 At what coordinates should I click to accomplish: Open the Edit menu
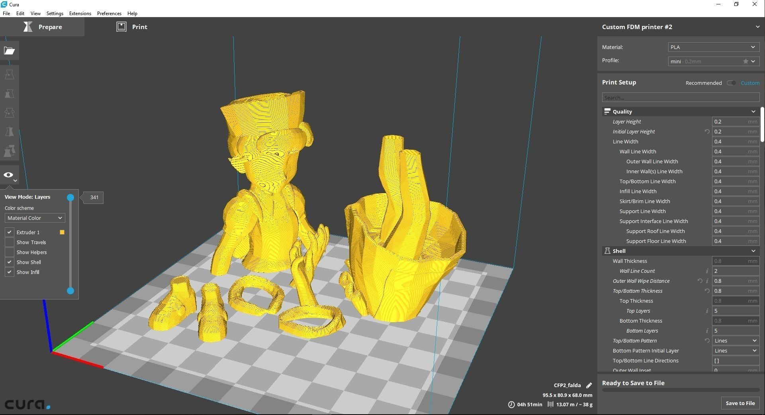[x=20, y=13]
